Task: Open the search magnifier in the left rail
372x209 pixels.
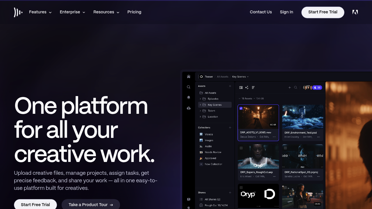Action: point(189,87)
